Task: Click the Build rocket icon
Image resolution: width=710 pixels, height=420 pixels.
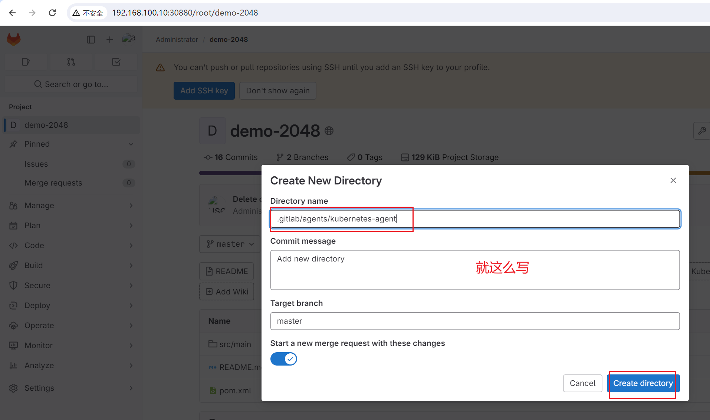Action: pyautogui.click(x=13, y=266)
